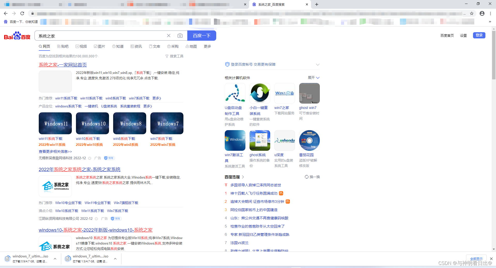Viewport: 496px width, 268px height.
Task: Bookmark this page with star icon
Action: pos(472,13)
